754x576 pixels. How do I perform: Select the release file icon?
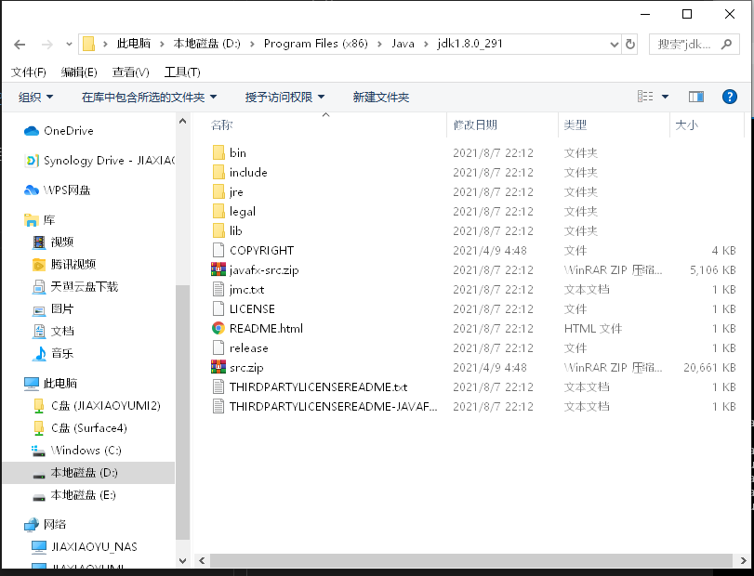218,347
